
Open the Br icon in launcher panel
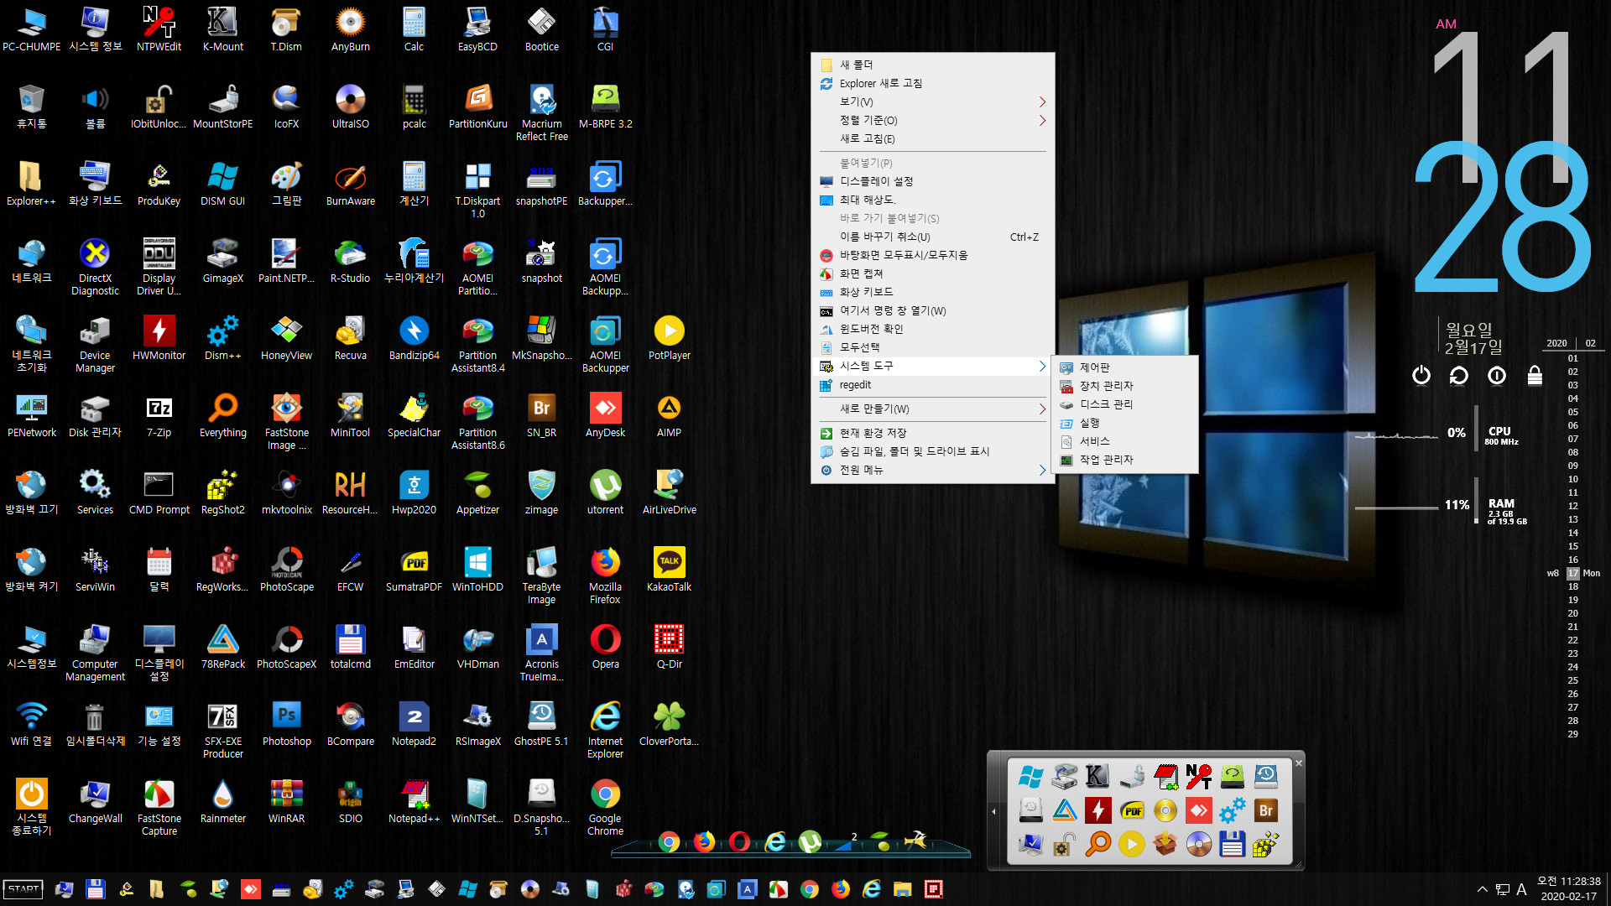pos(1266,810)
